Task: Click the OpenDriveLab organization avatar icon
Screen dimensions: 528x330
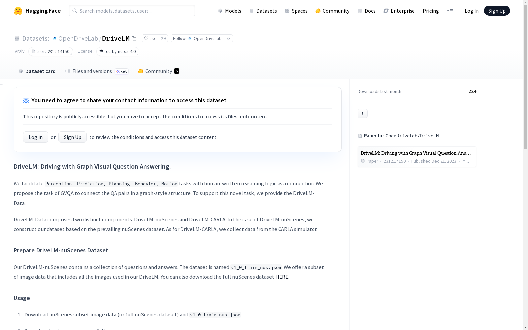Action: (x=55, y=39)
